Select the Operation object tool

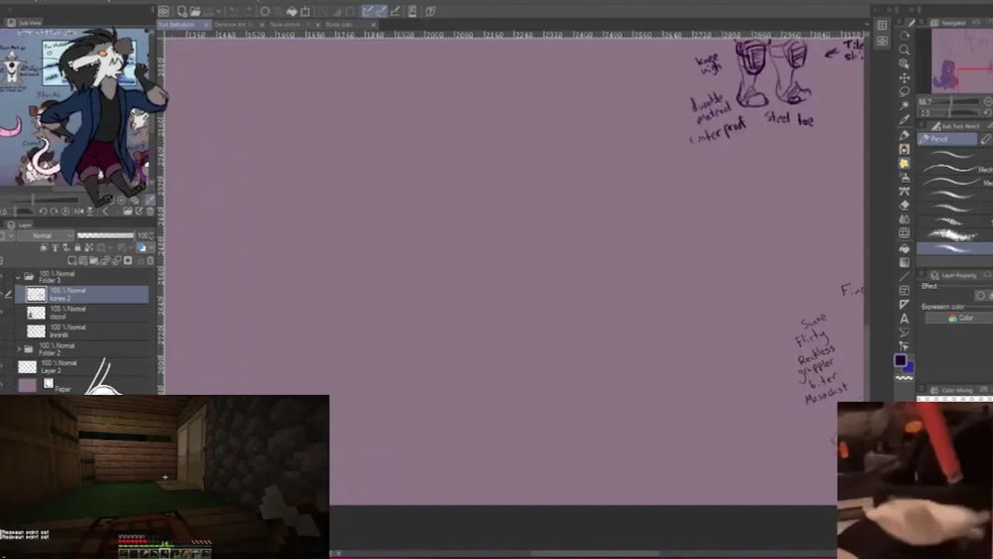[905, 64]
